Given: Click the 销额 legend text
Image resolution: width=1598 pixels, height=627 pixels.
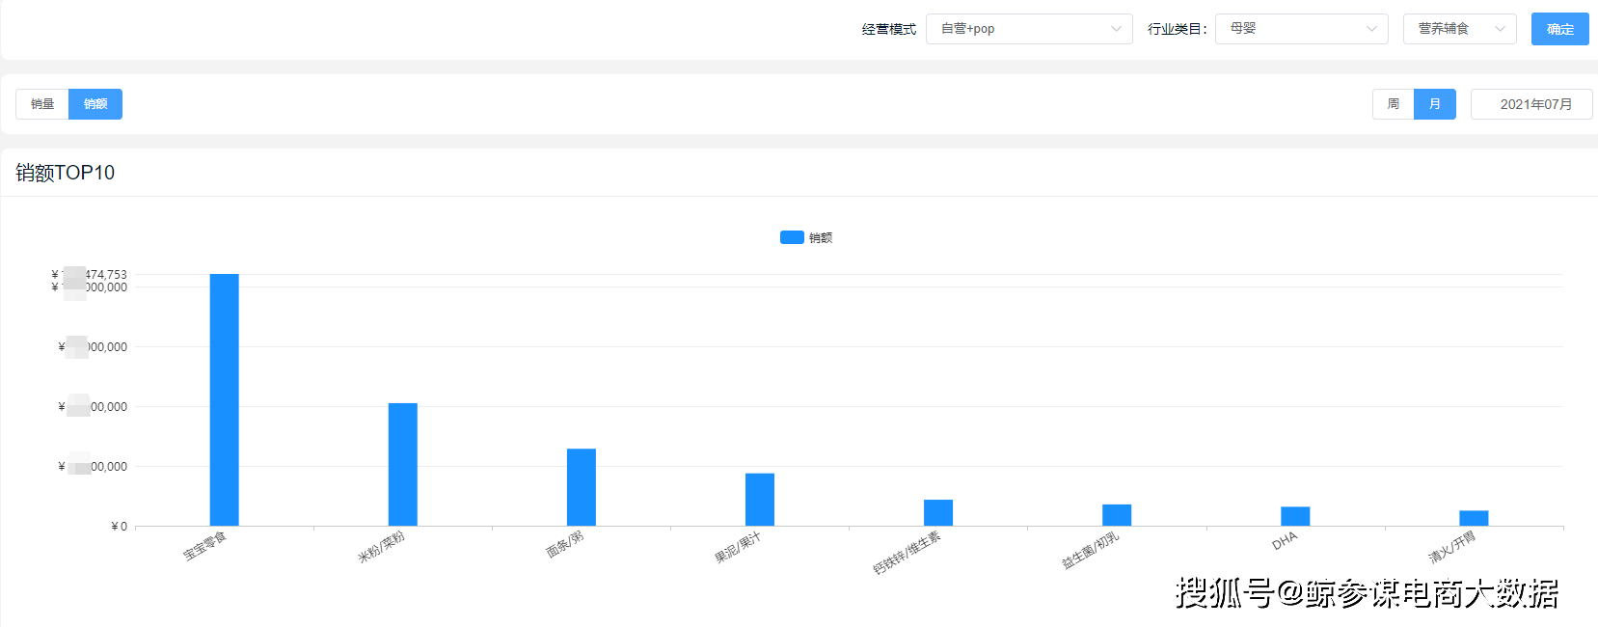Looking at the screenshot, I should tap(821, 238).
